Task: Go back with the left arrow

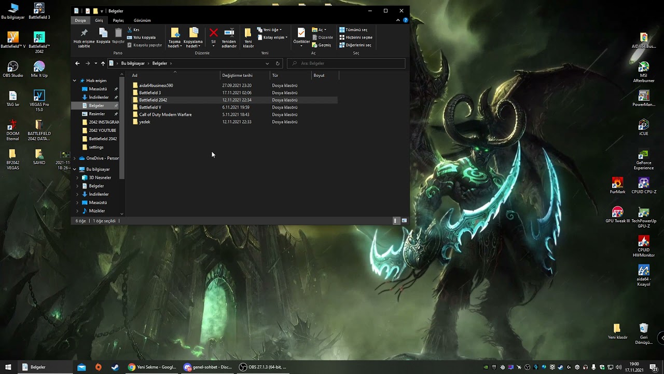Action: point(77,63)
